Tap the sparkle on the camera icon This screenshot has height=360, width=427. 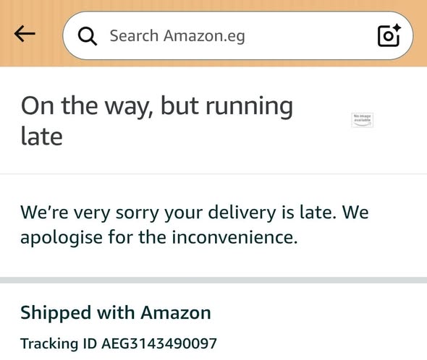396,28
